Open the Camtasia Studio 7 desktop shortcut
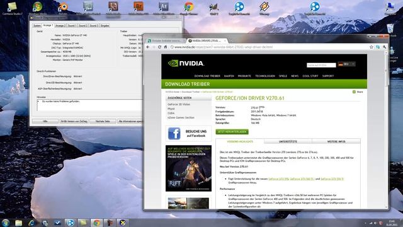This screenshot has width=403, height=227. click(12, 8)
